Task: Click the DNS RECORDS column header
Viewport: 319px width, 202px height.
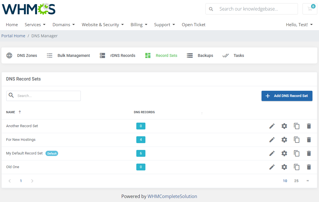Action: click(x=144, y=112)
